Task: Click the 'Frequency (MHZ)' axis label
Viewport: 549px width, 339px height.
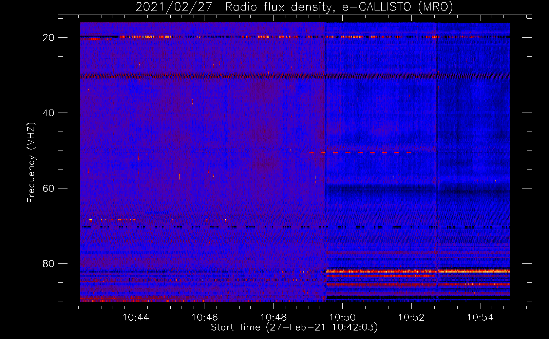Action: point(31,163)
